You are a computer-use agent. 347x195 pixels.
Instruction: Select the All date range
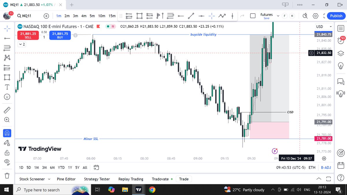point(85,168)
